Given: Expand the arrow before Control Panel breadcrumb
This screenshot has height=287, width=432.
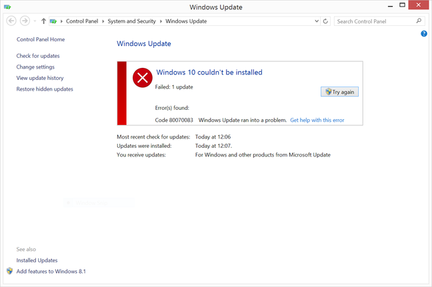Looking at the screenshot, I should click(x=61, y=21).
